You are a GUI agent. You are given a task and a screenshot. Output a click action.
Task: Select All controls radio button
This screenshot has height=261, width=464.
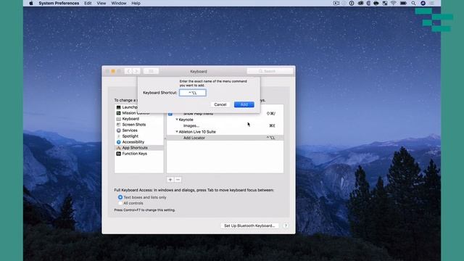[120, 203]
